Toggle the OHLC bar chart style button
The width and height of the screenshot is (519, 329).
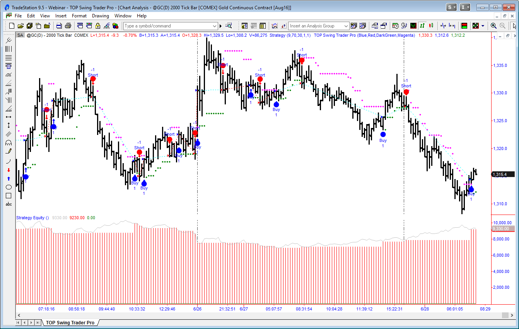[x=422, y=26]
